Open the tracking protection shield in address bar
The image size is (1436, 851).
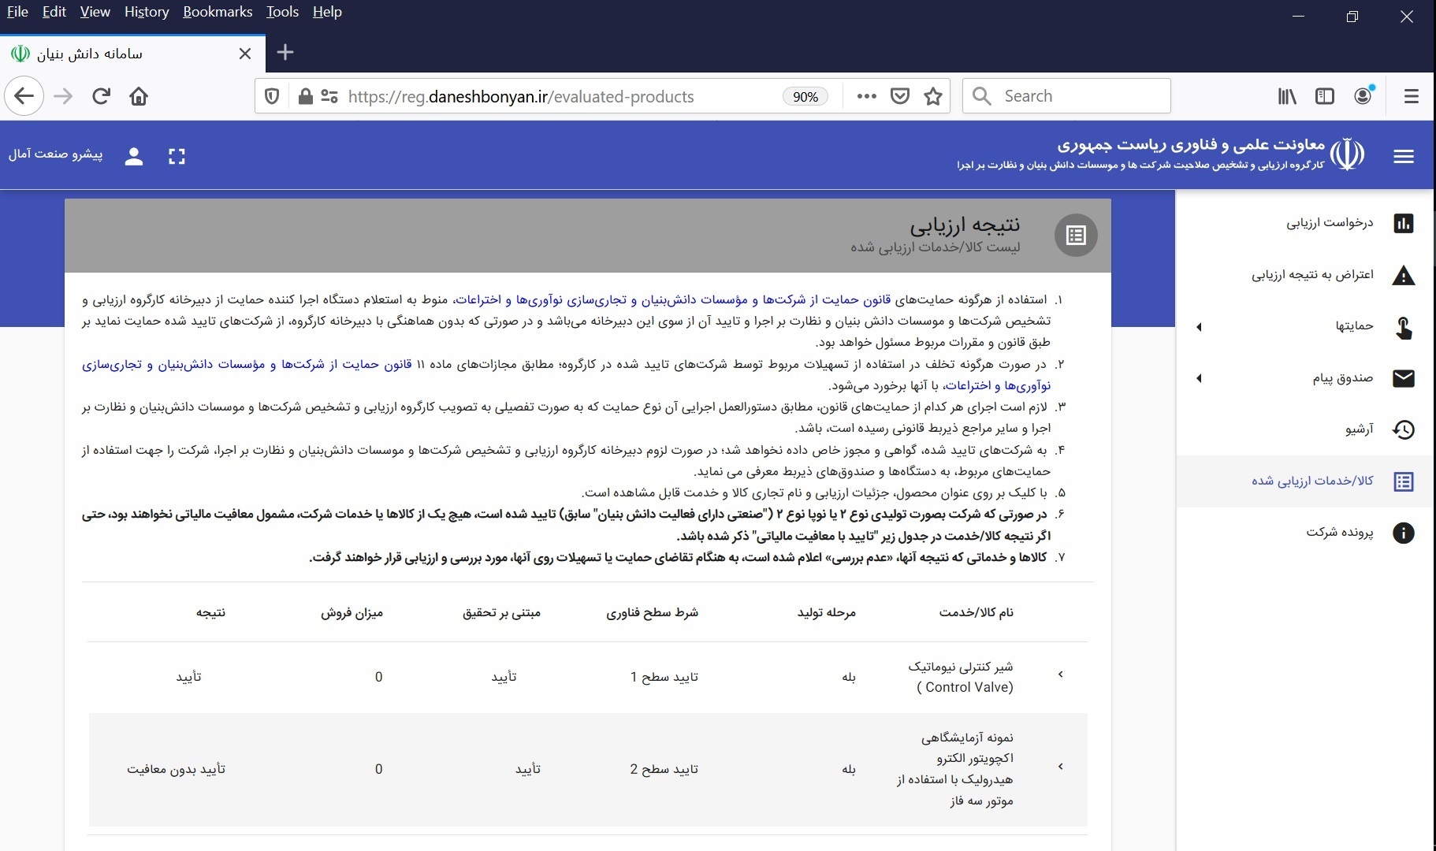pyautogui.click(x=272, y=96)
